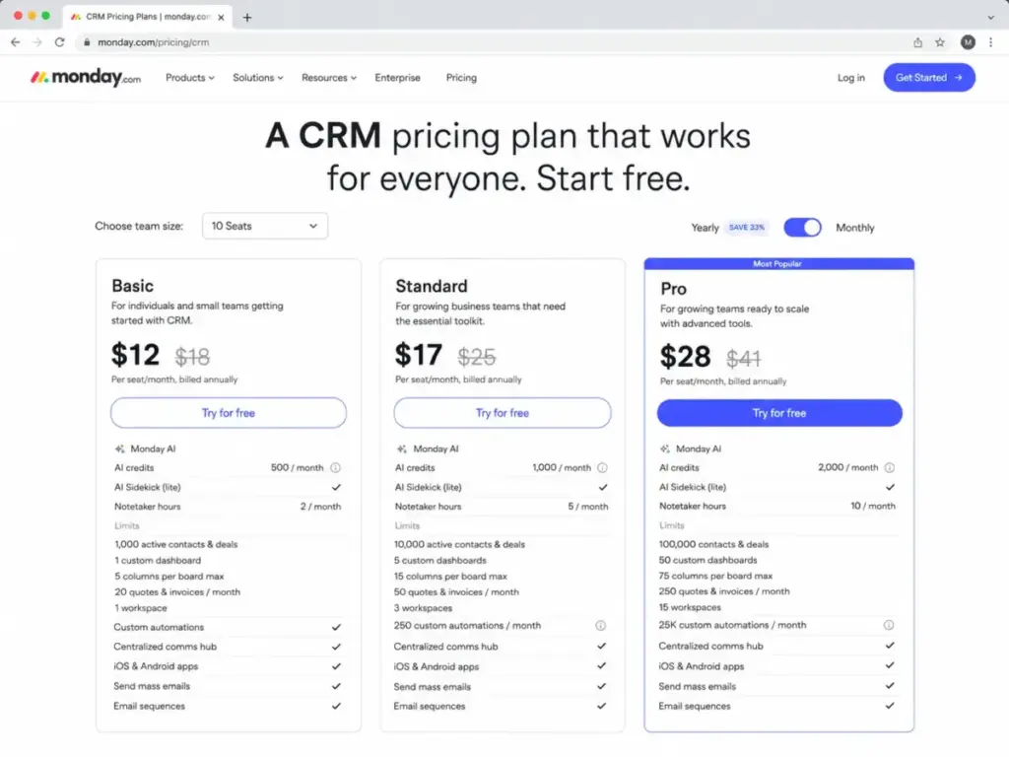Click "20 quotes & invoices / month" text
The image size is (1009, 757).
tap(177, 592)
